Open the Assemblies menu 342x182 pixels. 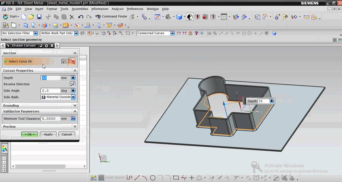coord(80,9)
